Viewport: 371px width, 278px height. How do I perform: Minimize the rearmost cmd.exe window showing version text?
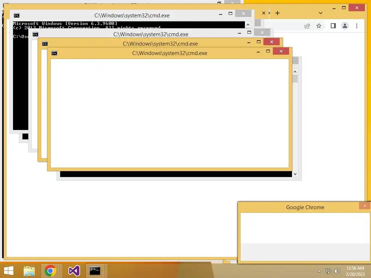tap(221, 14)
